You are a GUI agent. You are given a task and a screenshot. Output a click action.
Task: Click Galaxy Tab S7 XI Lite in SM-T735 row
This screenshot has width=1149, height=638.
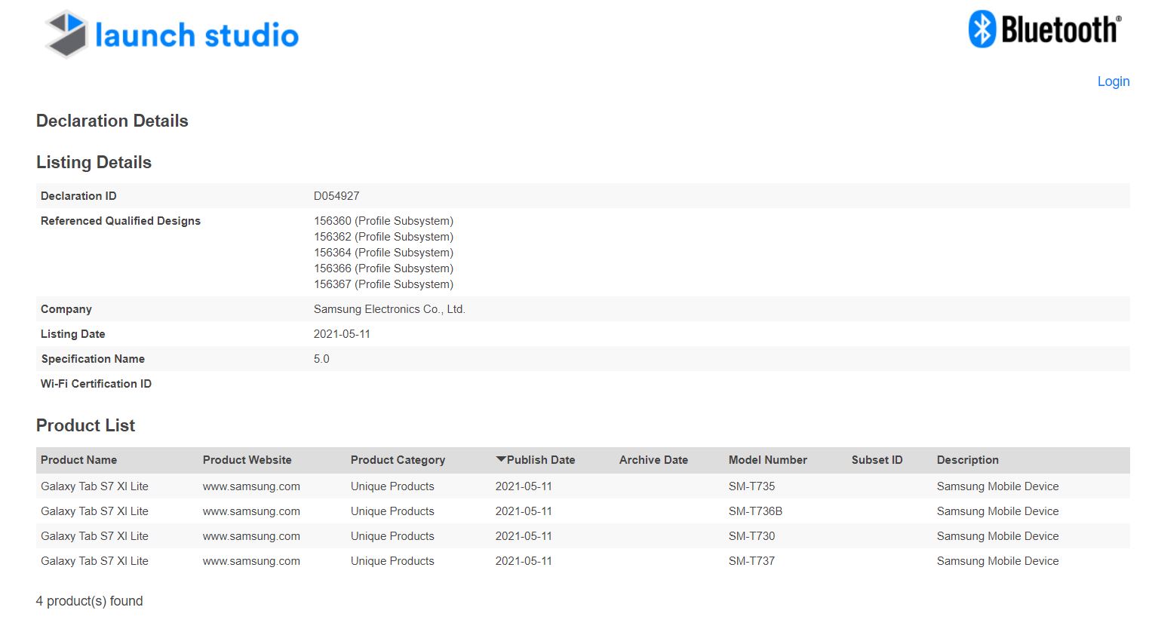tap(94, 486)
